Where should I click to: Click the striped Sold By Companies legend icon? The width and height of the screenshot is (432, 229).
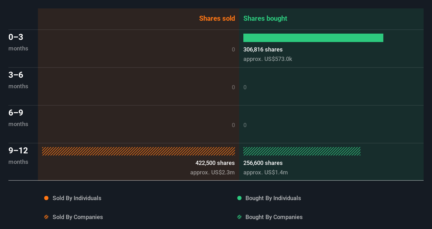(46, 217)
